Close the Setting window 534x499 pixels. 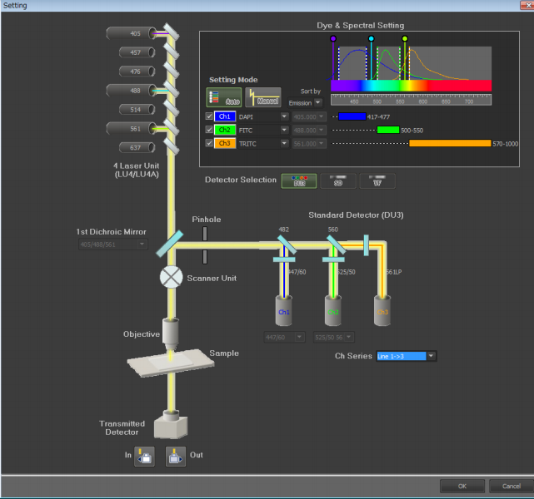pos(527,5)
